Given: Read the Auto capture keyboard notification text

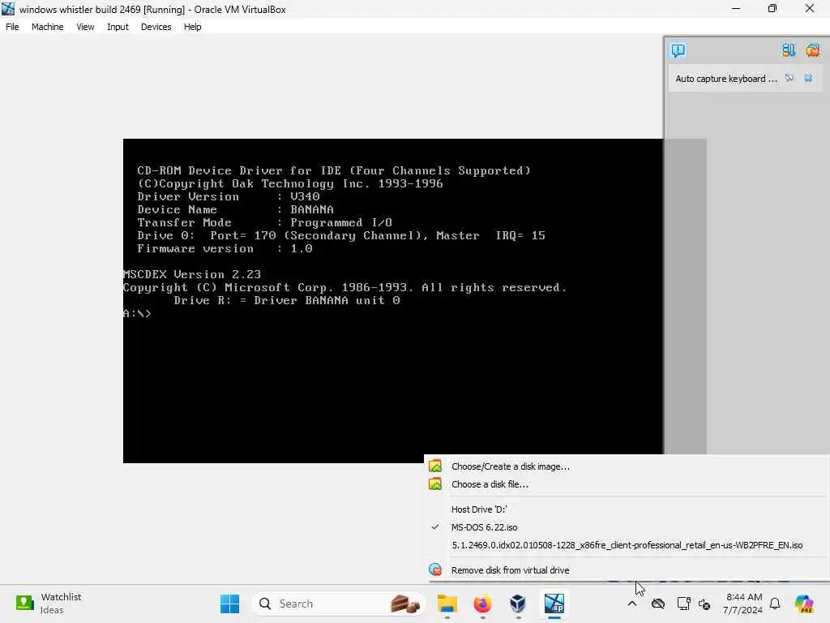Looking at the screenshot, I should 725,79.
